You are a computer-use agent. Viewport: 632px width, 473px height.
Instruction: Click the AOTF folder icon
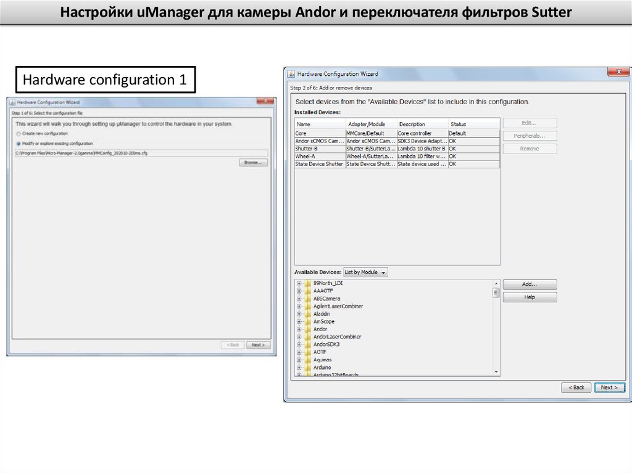pos(308,352)
